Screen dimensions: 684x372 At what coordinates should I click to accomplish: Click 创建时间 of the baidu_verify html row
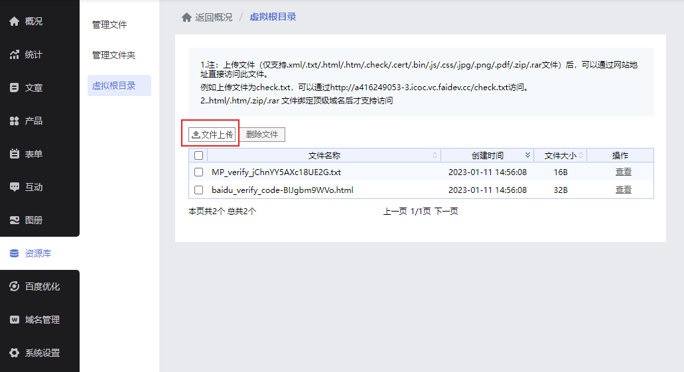[x=487, y=190]
